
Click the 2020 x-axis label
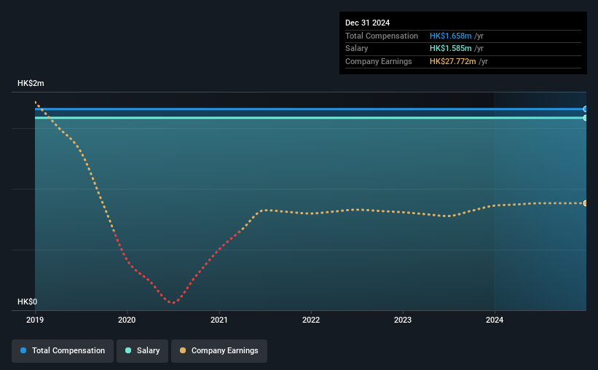pos(127,320)
